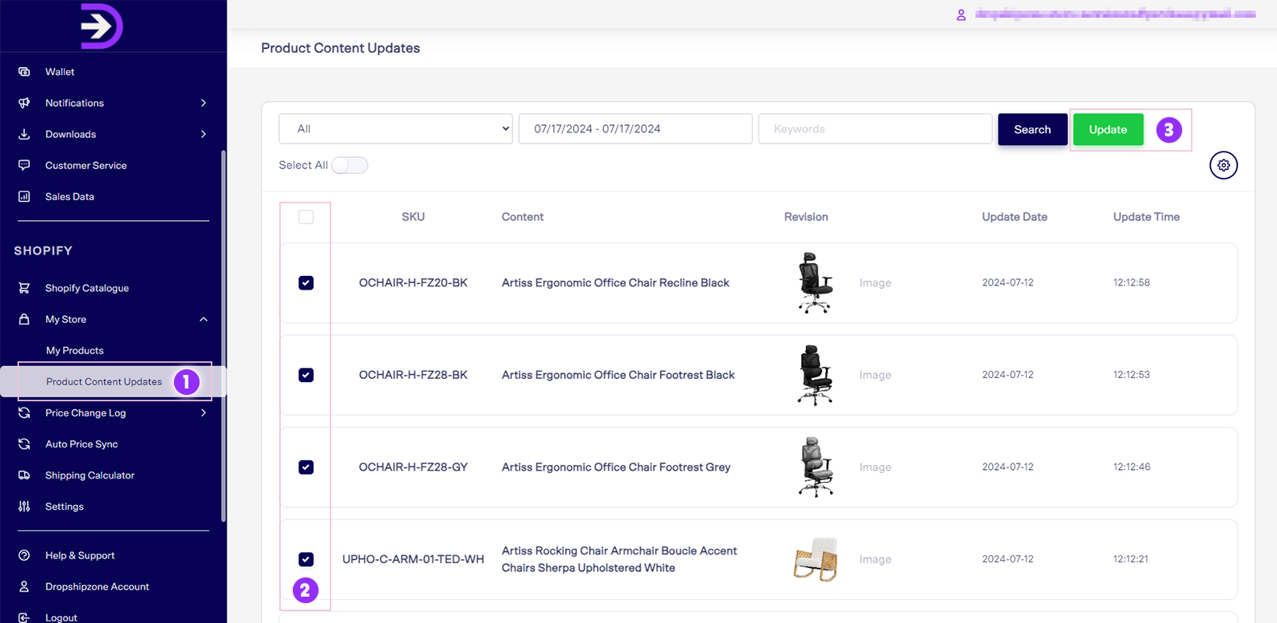Screen dimensions: 1277x623
Task: Click the Revision column header
Action: tap(806, 217)
